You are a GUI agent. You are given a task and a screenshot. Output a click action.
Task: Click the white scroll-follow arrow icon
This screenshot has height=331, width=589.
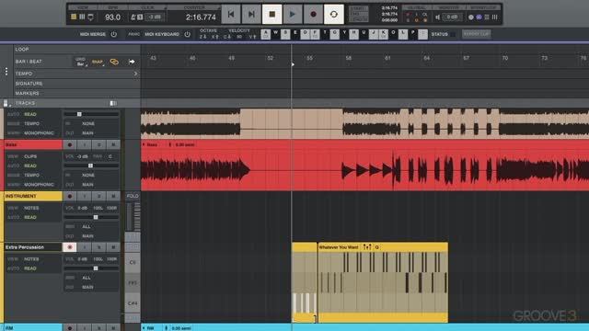coord(132,62)
